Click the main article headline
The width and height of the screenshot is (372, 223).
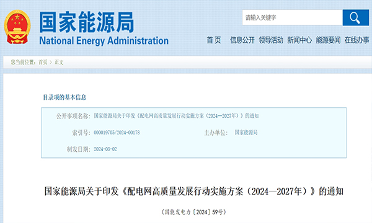point(194,191)
